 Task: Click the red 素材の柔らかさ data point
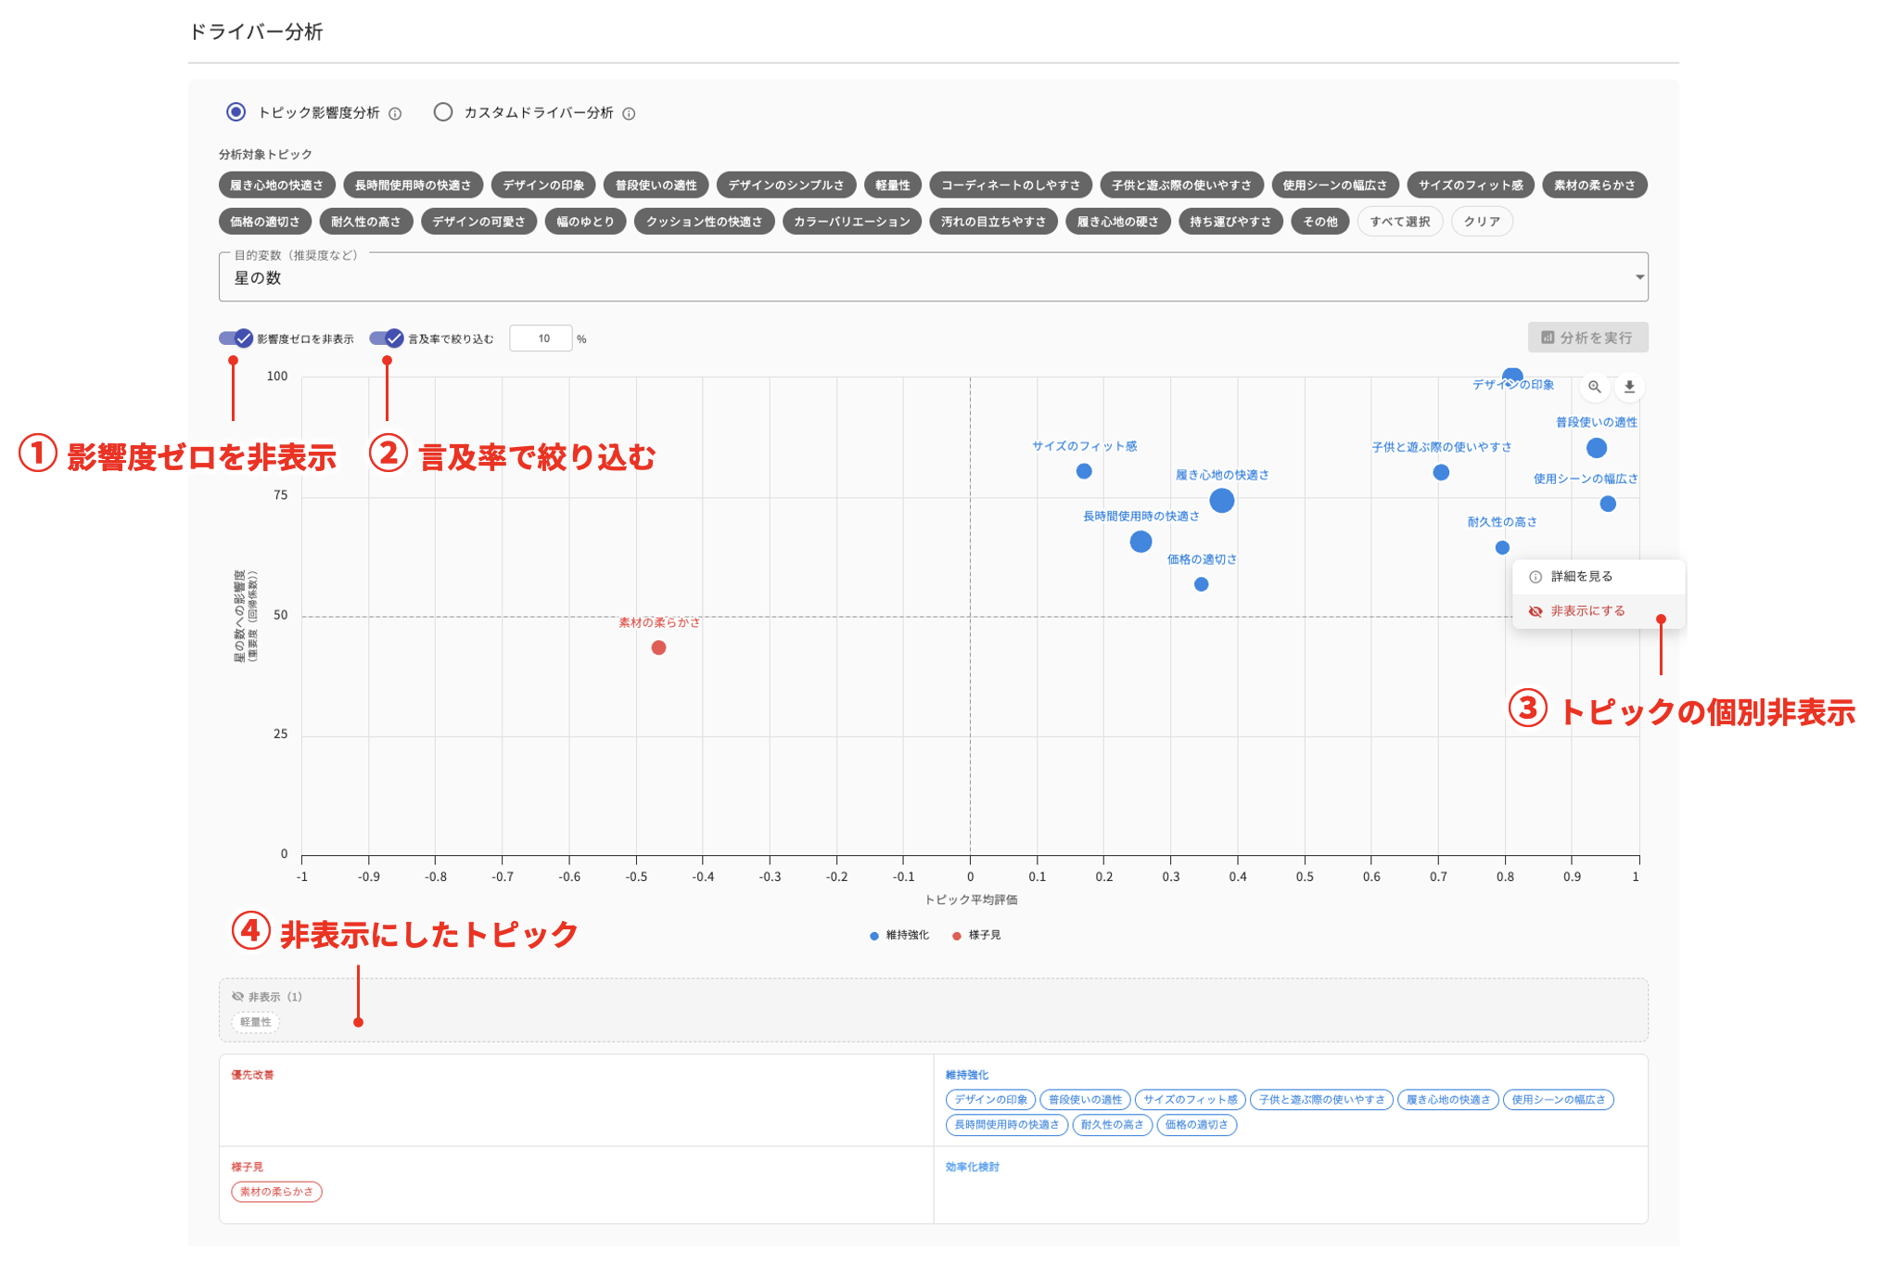click(x=658, y=647)
